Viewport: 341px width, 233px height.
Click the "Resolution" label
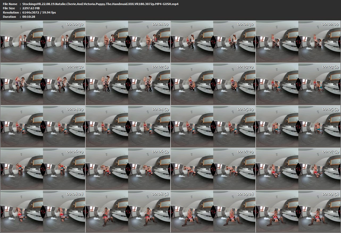[x=11, y=12]
